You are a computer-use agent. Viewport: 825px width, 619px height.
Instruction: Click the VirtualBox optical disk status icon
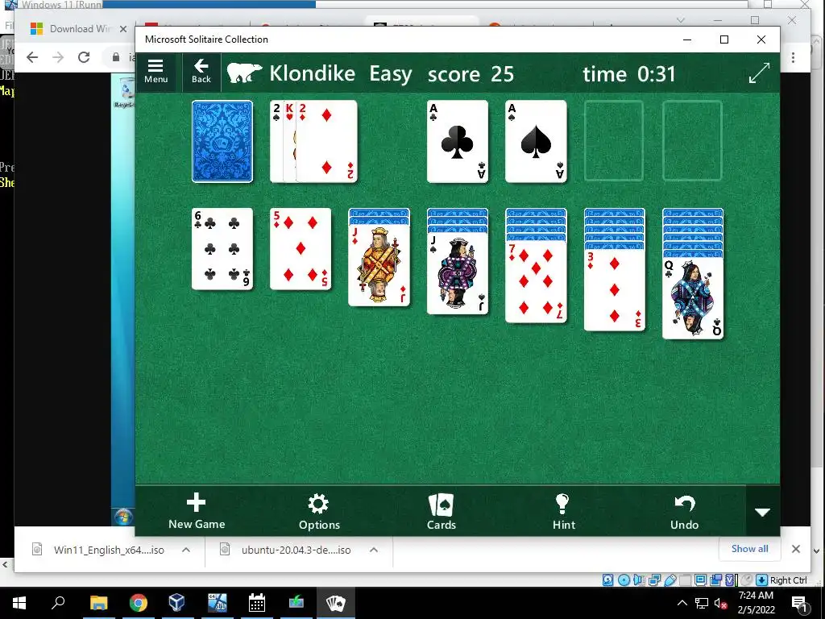pyautogui.click(x=624, y=580)
